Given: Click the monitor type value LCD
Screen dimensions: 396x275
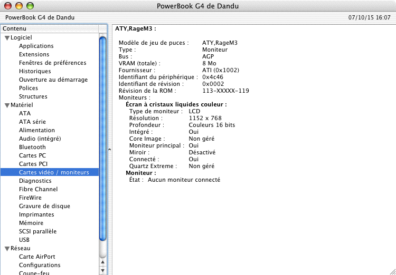Looking at the screenshot, I should coord(194,111).
